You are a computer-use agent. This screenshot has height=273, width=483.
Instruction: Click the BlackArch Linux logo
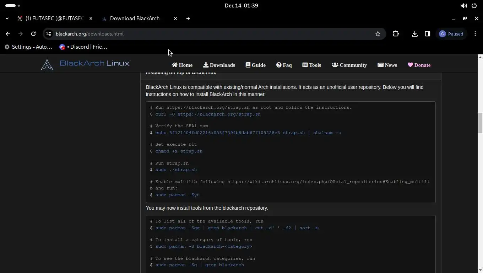[85, 64]
